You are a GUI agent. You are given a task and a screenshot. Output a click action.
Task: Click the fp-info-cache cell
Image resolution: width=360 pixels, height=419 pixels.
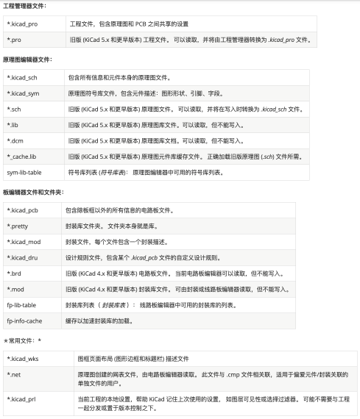32,321
